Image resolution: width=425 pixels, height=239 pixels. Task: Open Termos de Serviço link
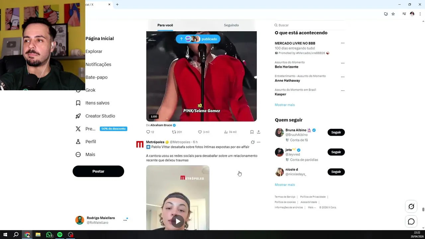(285, 197)
